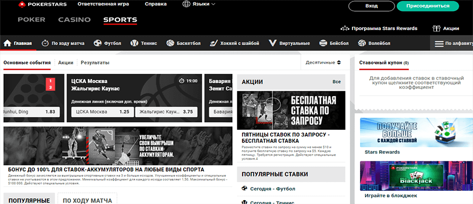Bet on Жальгирис Каунас at 3.75
This screenshot has height=204, width=473.
click(x=166, y=112)
